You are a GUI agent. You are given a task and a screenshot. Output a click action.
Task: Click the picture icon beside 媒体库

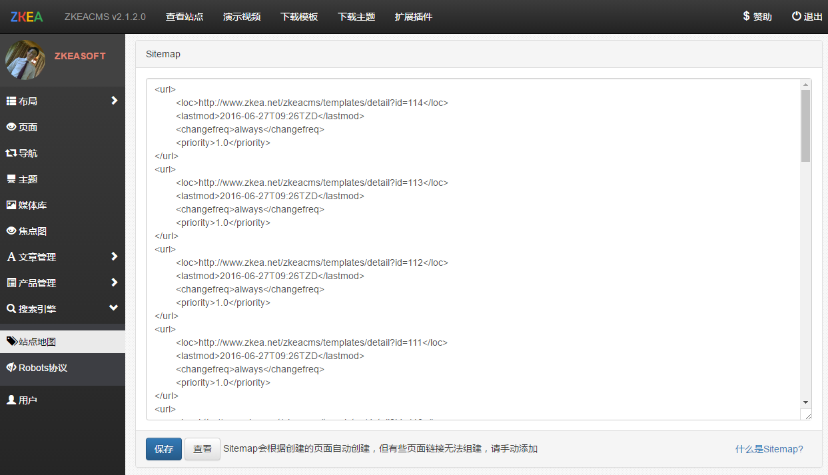click(11, 205)
